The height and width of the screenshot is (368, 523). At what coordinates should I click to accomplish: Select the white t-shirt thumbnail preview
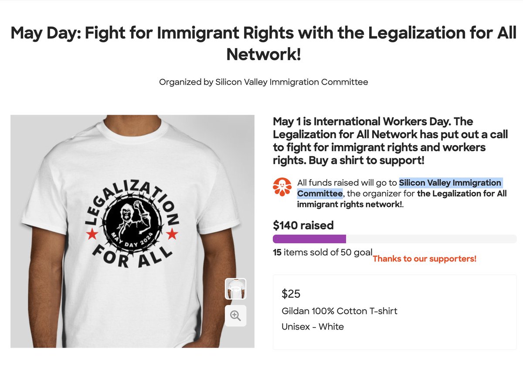[235, 289]
